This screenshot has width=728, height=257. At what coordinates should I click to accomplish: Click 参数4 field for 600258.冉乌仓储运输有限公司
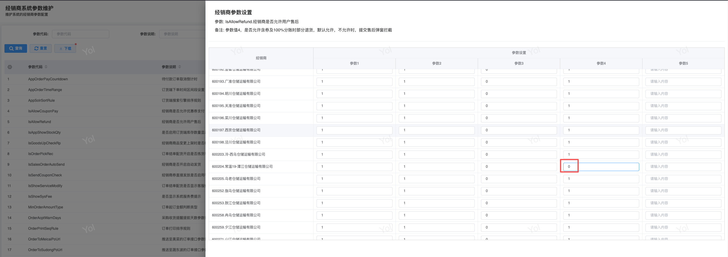(601, 215)
